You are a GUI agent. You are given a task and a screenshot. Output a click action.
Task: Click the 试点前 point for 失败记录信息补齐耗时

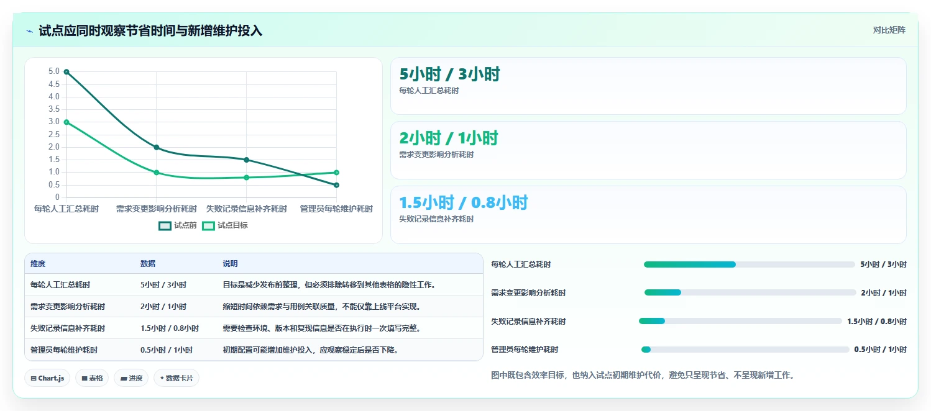pyautogui.click(x=247, y=160)
